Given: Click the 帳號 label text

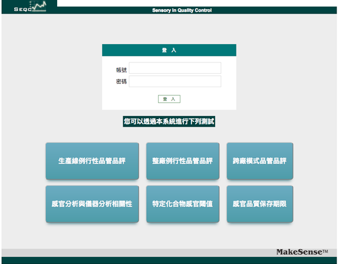Looking at the screenshot, I should pyautogui.click(x=121, y=70).
